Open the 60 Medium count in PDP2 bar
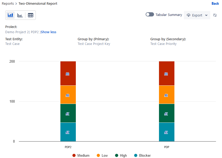This screenshot has width=222, height=158. coord(67,74)
